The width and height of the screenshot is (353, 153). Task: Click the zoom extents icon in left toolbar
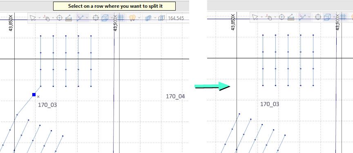tap(96, 18)
